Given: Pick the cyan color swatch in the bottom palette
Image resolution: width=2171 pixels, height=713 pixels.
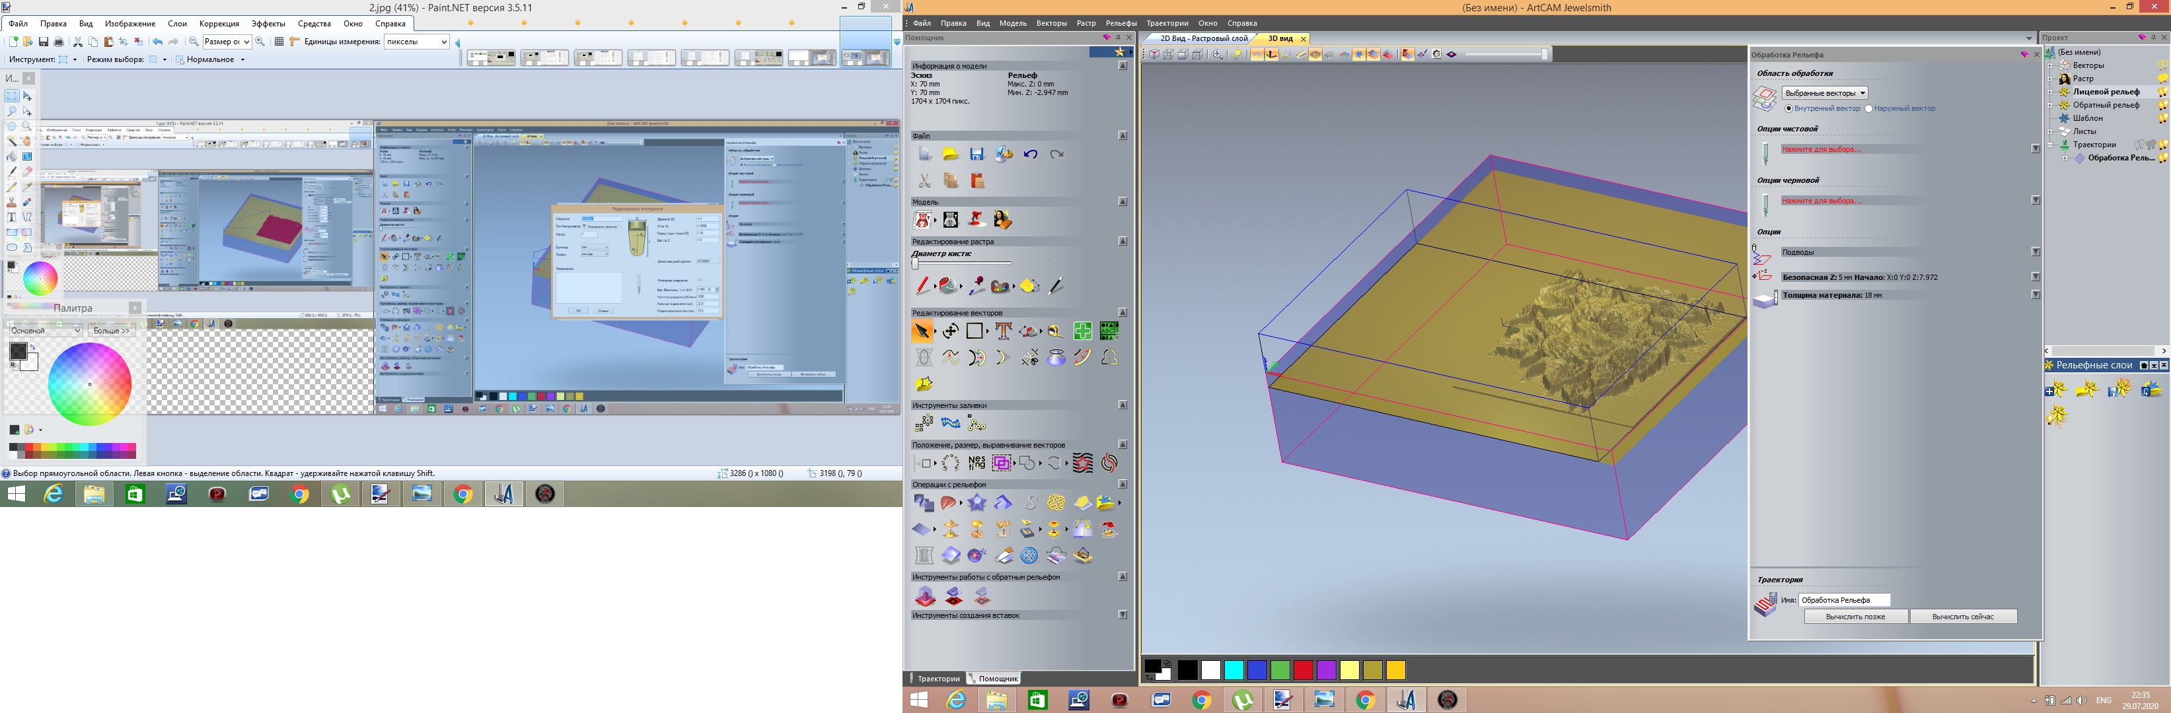Looking at the screenshot, I should tap(1234, 670).
